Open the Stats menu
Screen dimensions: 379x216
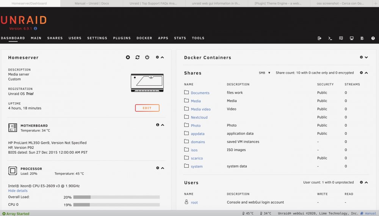click(180, 38)
